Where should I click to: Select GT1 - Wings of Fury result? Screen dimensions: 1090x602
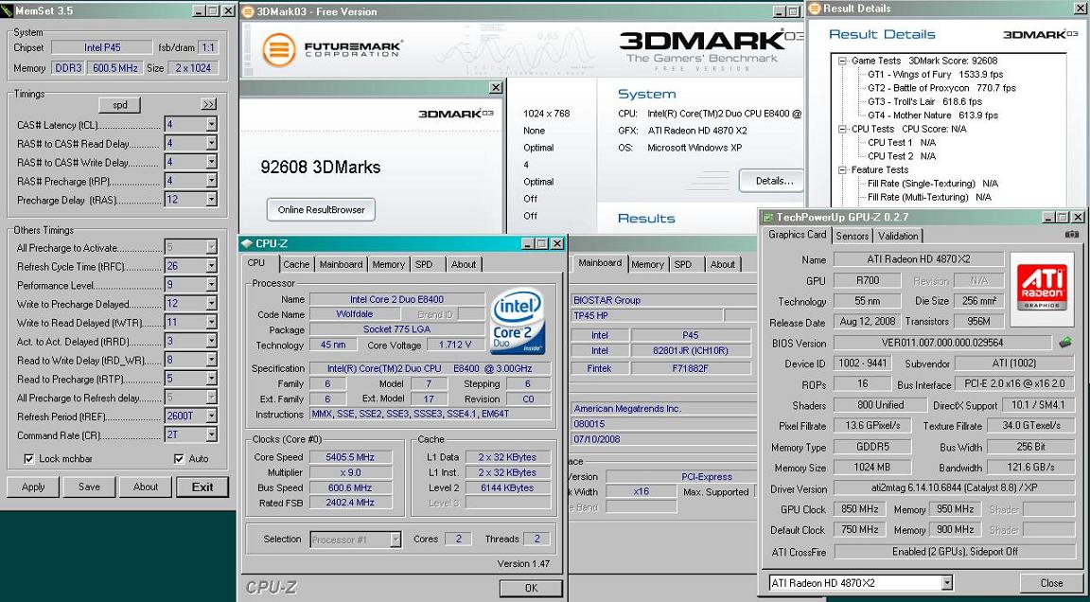coord(935,75)
